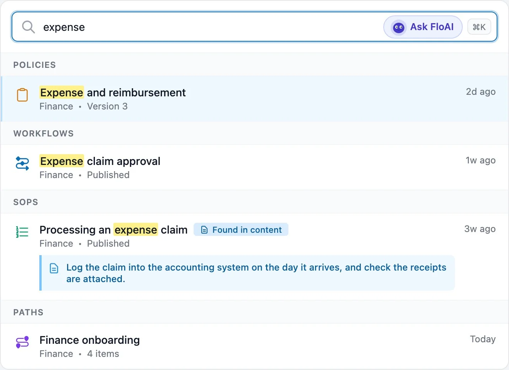Click the Log the claim content snippet
Viewport: 509px width, 370px height.
click(247, 273)
